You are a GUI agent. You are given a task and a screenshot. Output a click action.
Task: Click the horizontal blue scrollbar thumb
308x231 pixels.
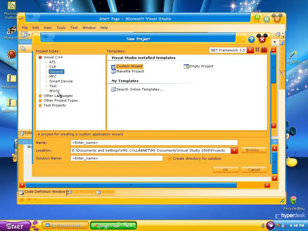point(131,185)
